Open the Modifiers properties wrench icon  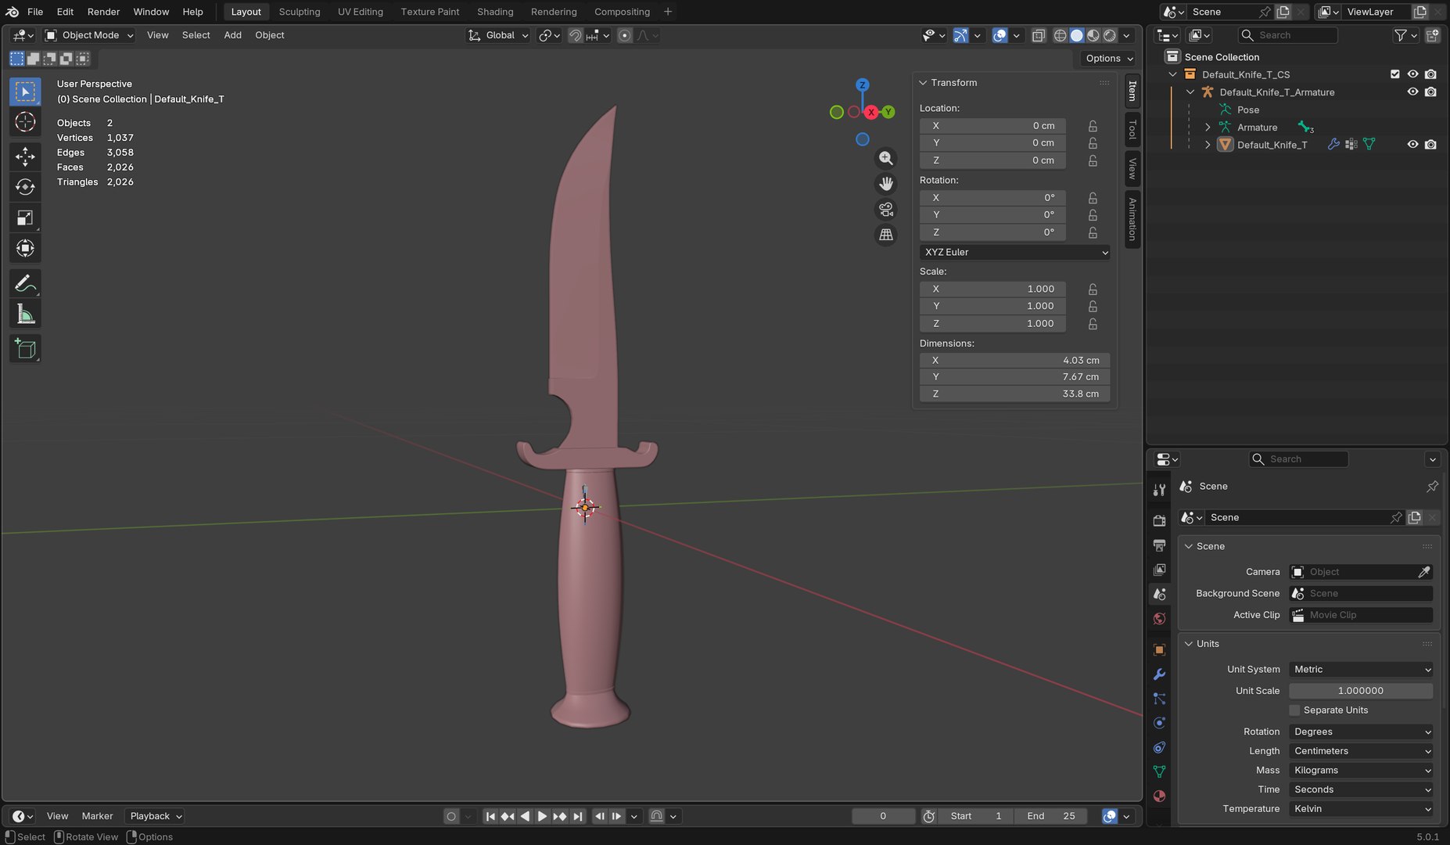point(1159,674)
